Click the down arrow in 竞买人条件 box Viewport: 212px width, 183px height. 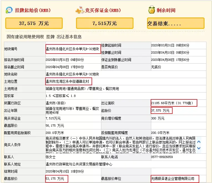click(199, 148)
